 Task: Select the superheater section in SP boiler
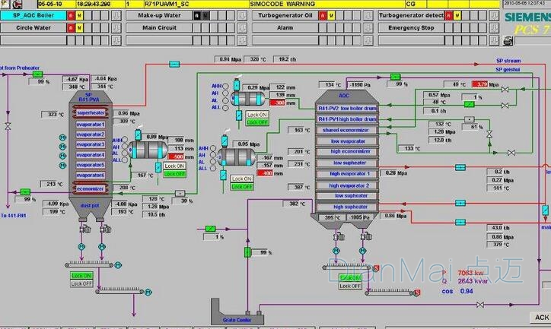(x=91, y=113)
